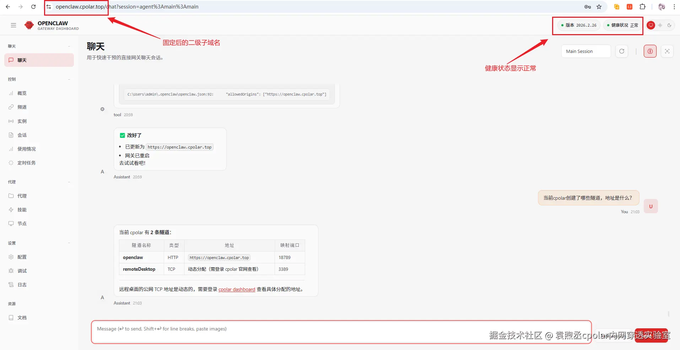The image size is (680, 350).
Task: Click the 健康状况 正常 status pill
Action: (x=622, y=25)
